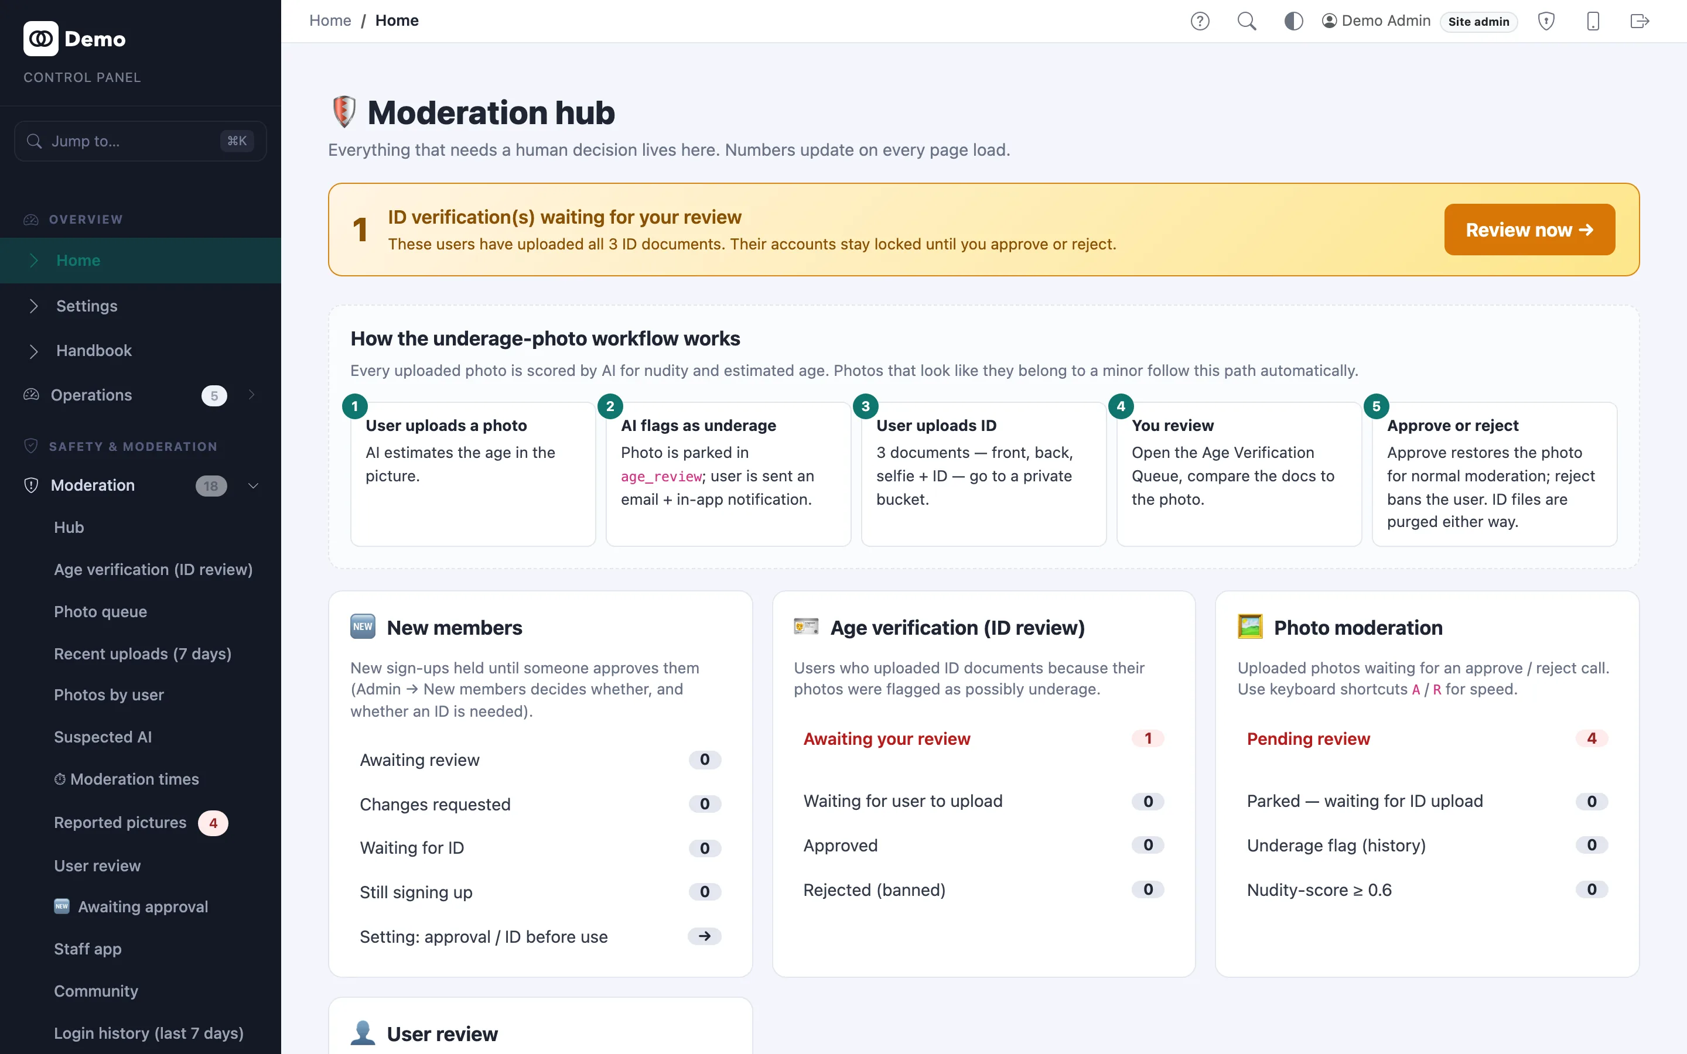Open Hub in Moderation submenu
The width and height of the screenshot is (1687, 1054).
coord(69,528)
